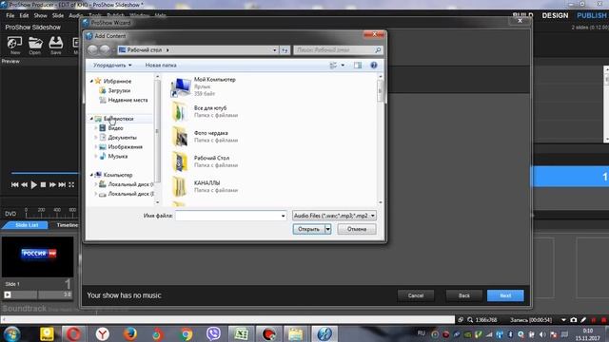The height and width of the screenshot is (342, 609).
Task: Open Opera from the taskbar
Action: pyautogui.click(x=73, y=333)
